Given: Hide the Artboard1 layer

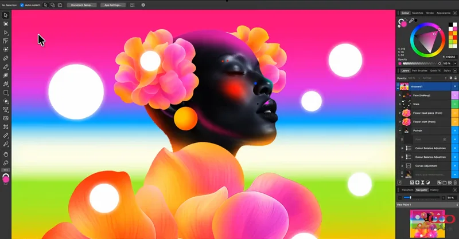Looking at the screenshot, I should [x=455, y=86].
